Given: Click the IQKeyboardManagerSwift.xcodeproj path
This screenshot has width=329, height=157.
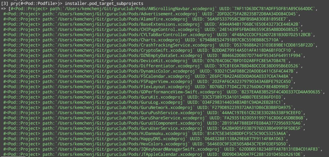Looking at the screenshot, I should point(139,149).
